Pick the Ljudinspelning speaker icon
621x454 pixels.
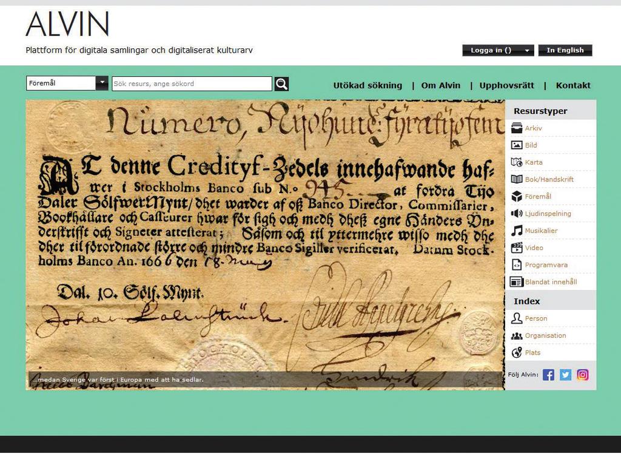coord(517,214)
